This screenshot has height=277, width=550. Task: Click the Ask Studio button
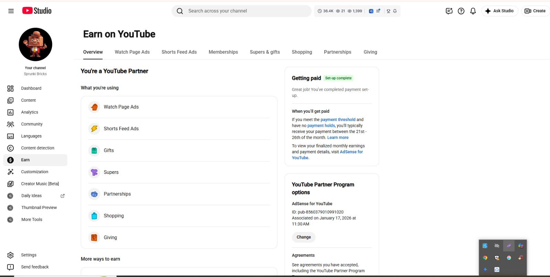pyautogui.click(x=499, y=11)
